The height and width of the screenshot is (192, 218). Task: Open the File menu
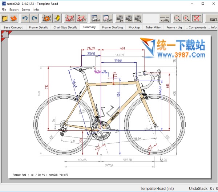(x=4, y=9)
